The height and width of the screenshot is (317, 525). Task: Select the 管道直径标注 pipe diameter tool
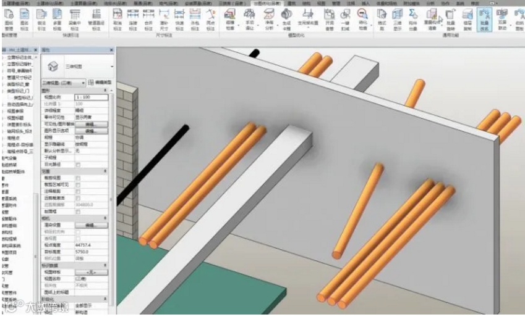tap(96, 19)
